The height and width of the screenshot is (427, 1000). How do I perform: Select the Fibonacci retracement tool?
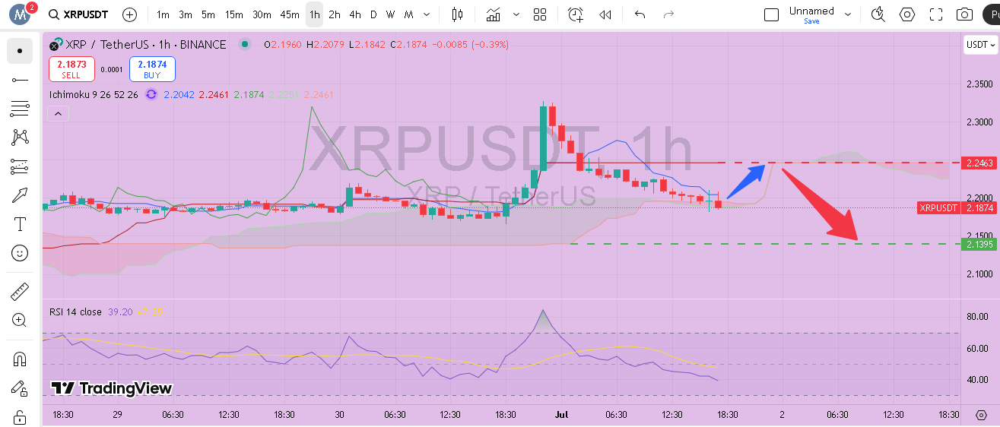point(20,109)
